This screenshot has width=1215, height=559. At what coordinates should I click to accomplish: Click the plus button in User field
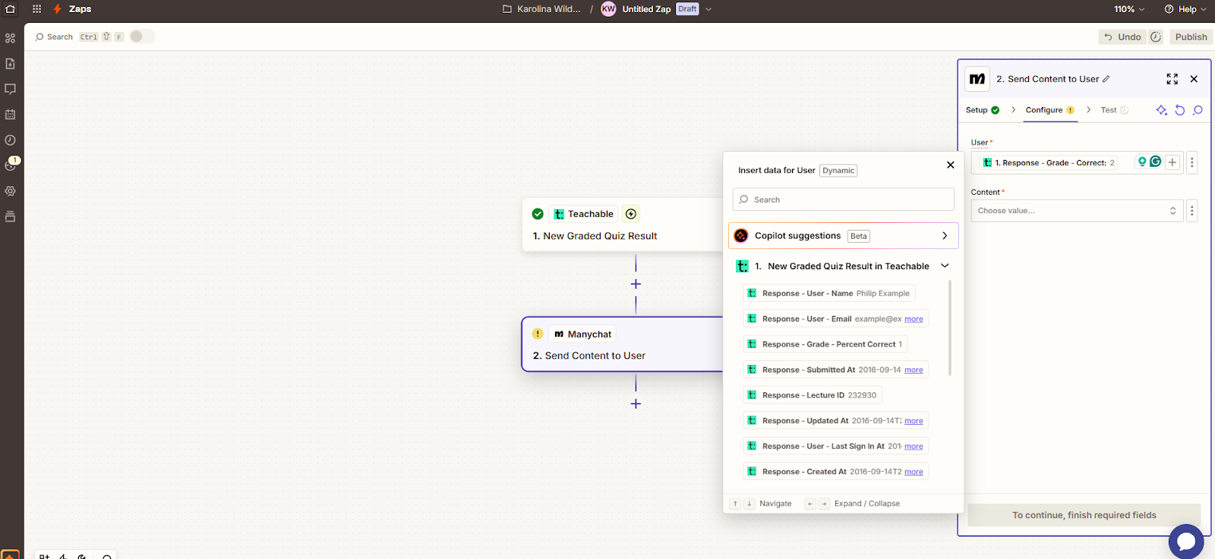(1172, 162)
